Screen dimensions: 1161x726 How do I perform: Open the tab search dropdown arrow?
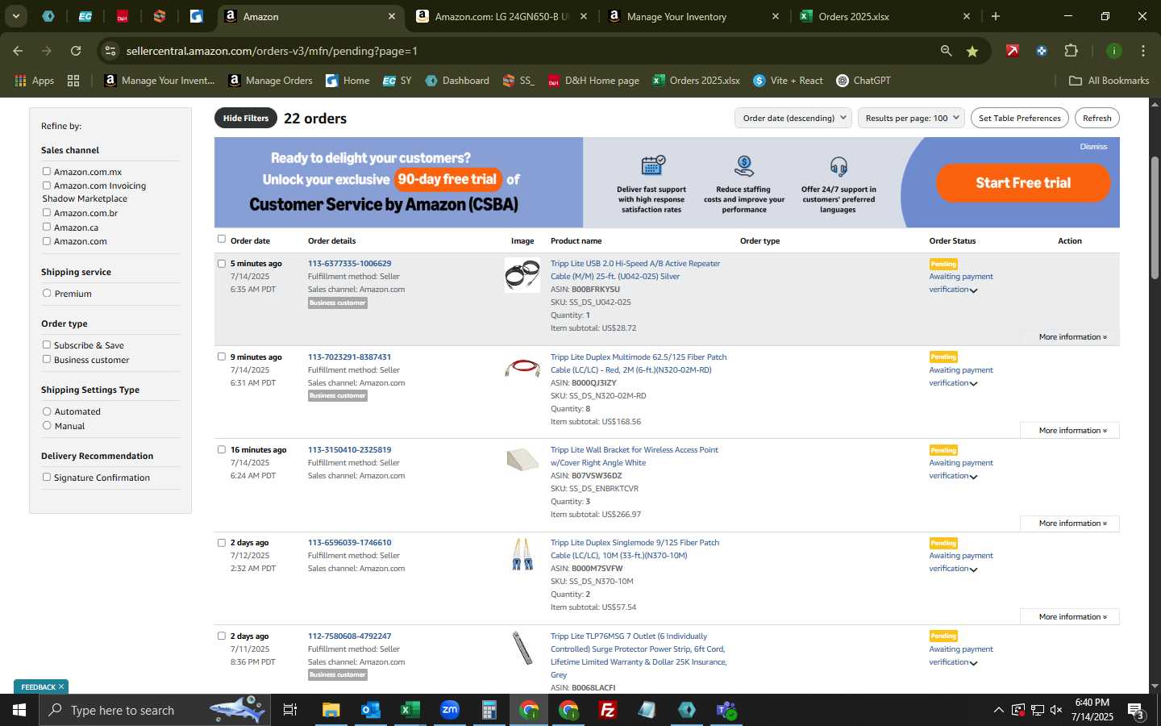[x=15, y=16]
